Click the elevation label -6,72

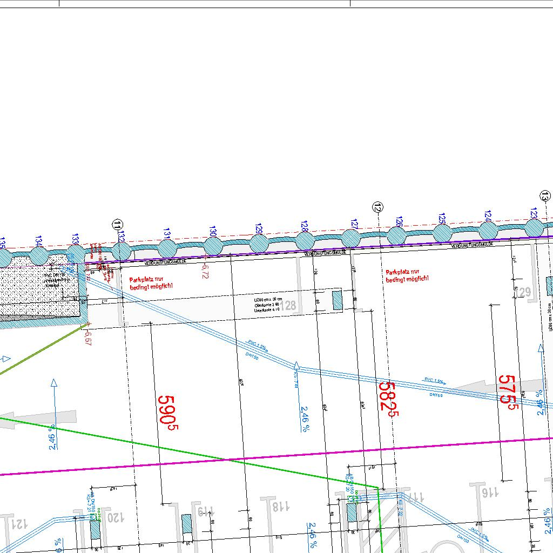point(204,268)
